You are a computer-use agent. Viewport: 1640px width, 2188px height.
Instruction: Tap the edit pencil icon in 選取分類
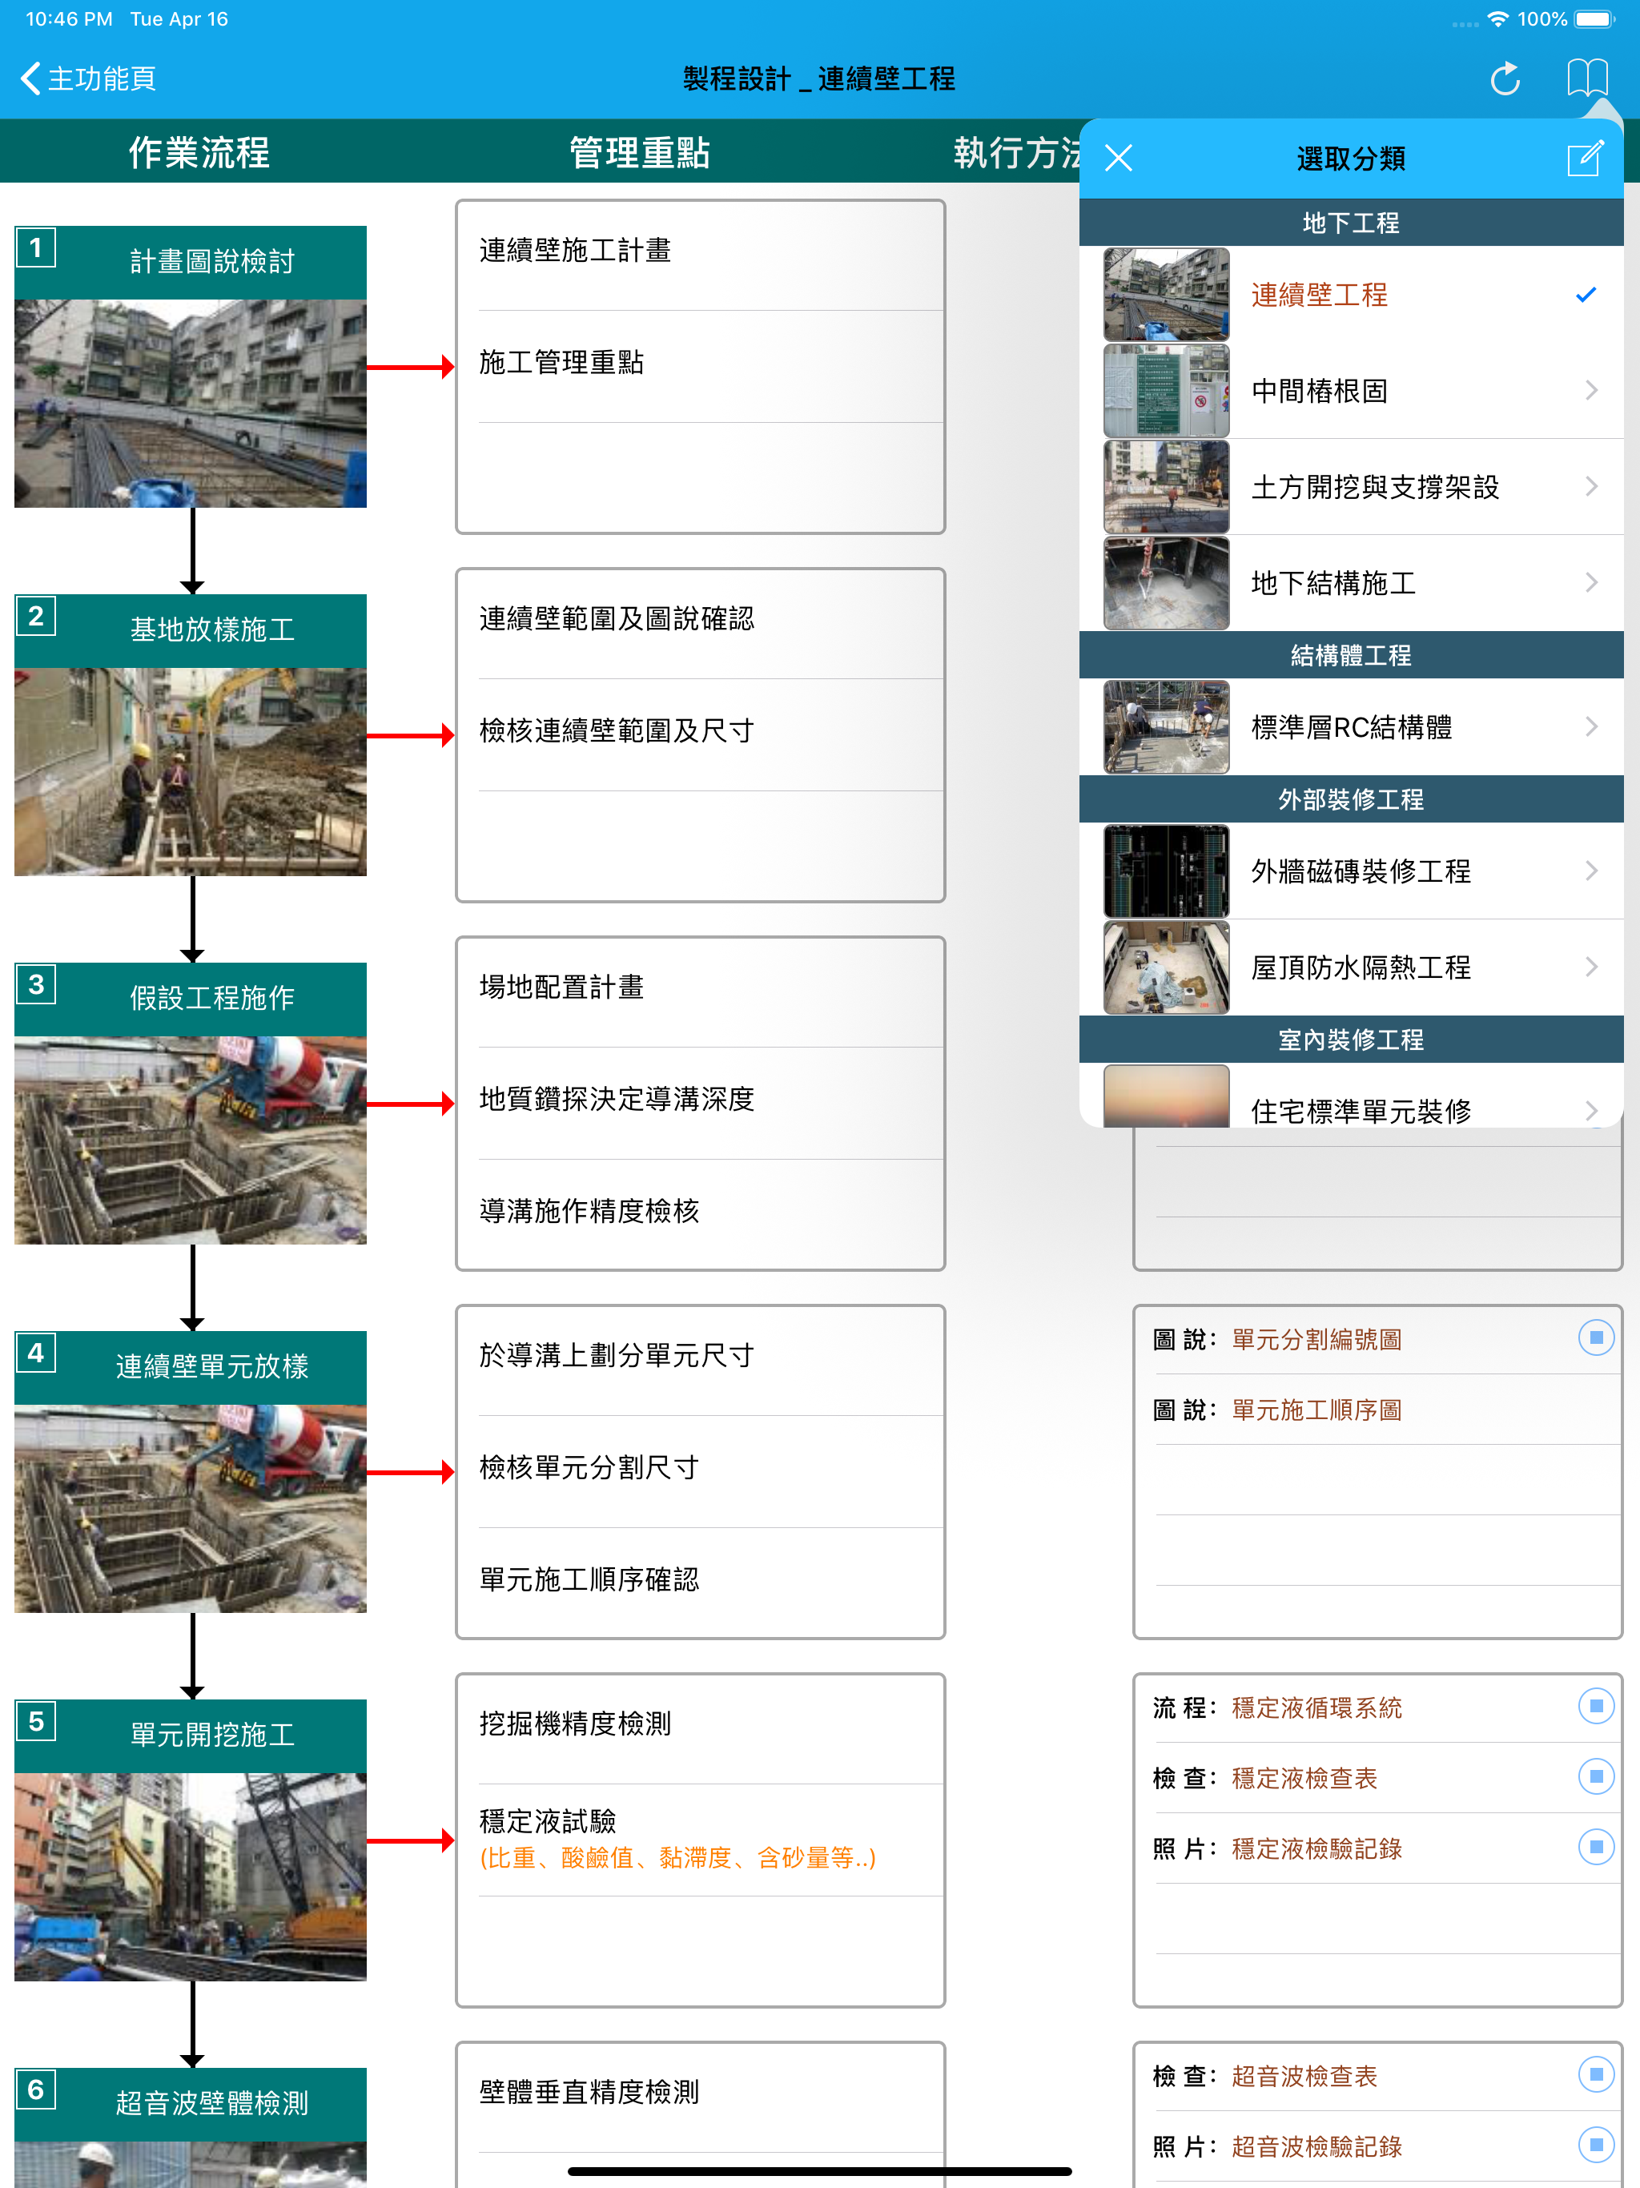(x=1585, y=157)
